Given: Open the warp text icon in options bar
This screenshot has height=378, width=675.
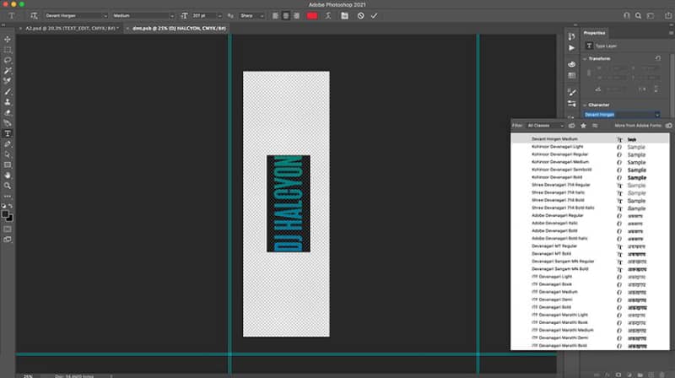Looking at the screenshot, I should pyautogui.click(x=328, y=16).
